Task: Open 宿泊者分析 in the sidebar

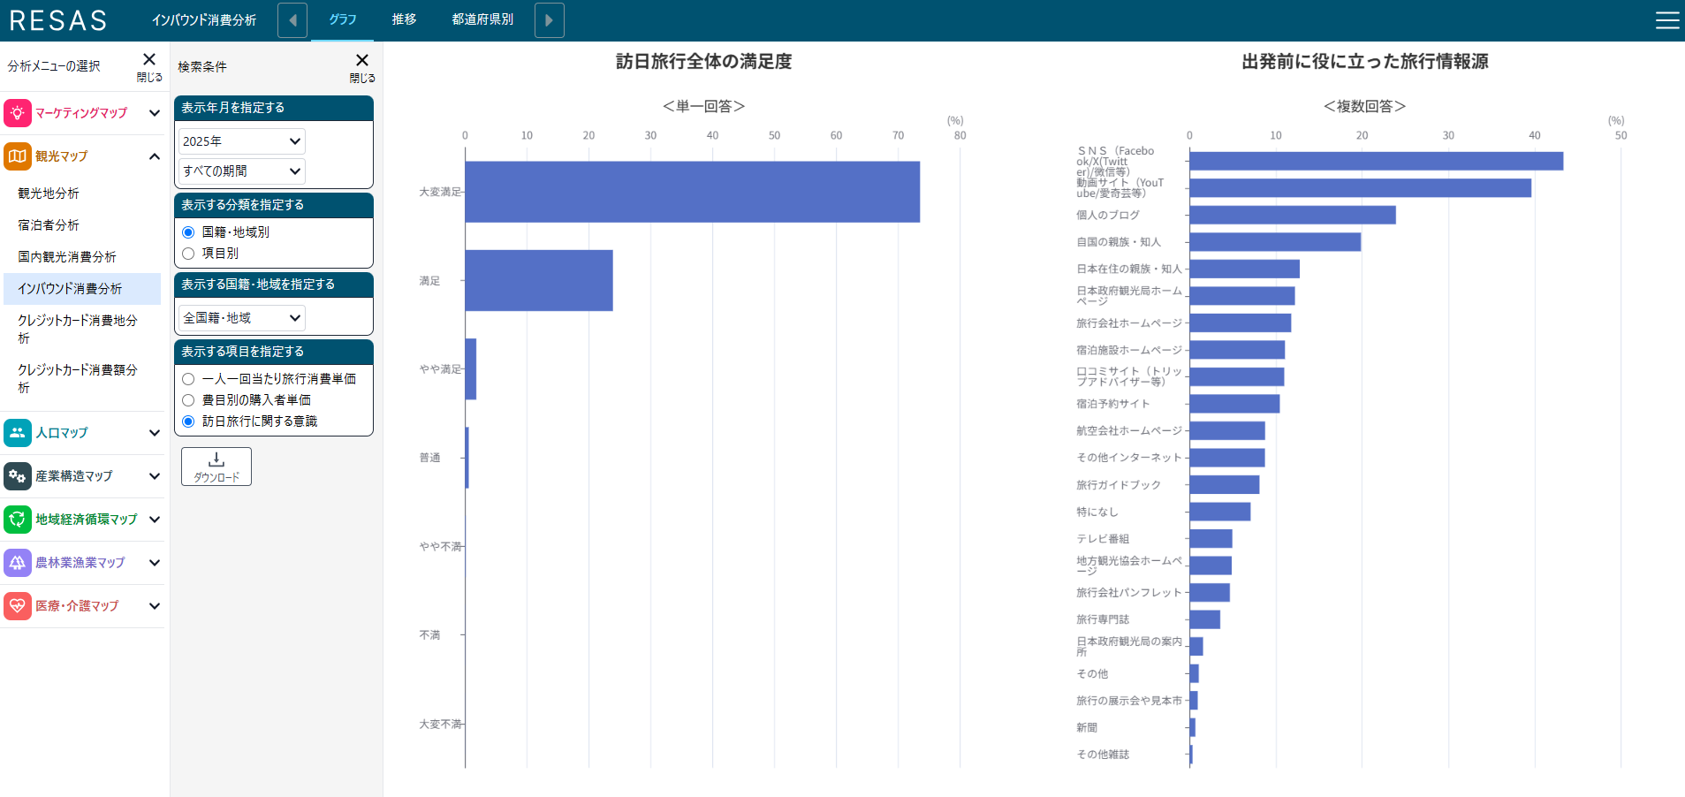Action: tap(49, 225)
